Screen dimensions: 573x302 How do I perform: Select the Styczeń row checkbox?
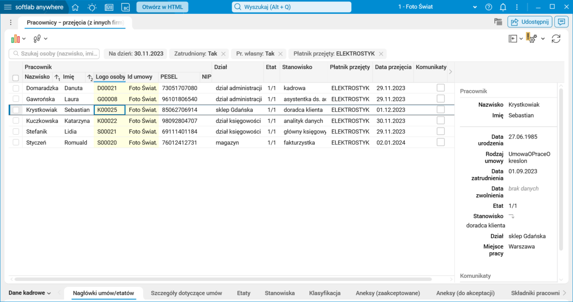[x=16, y=142]
